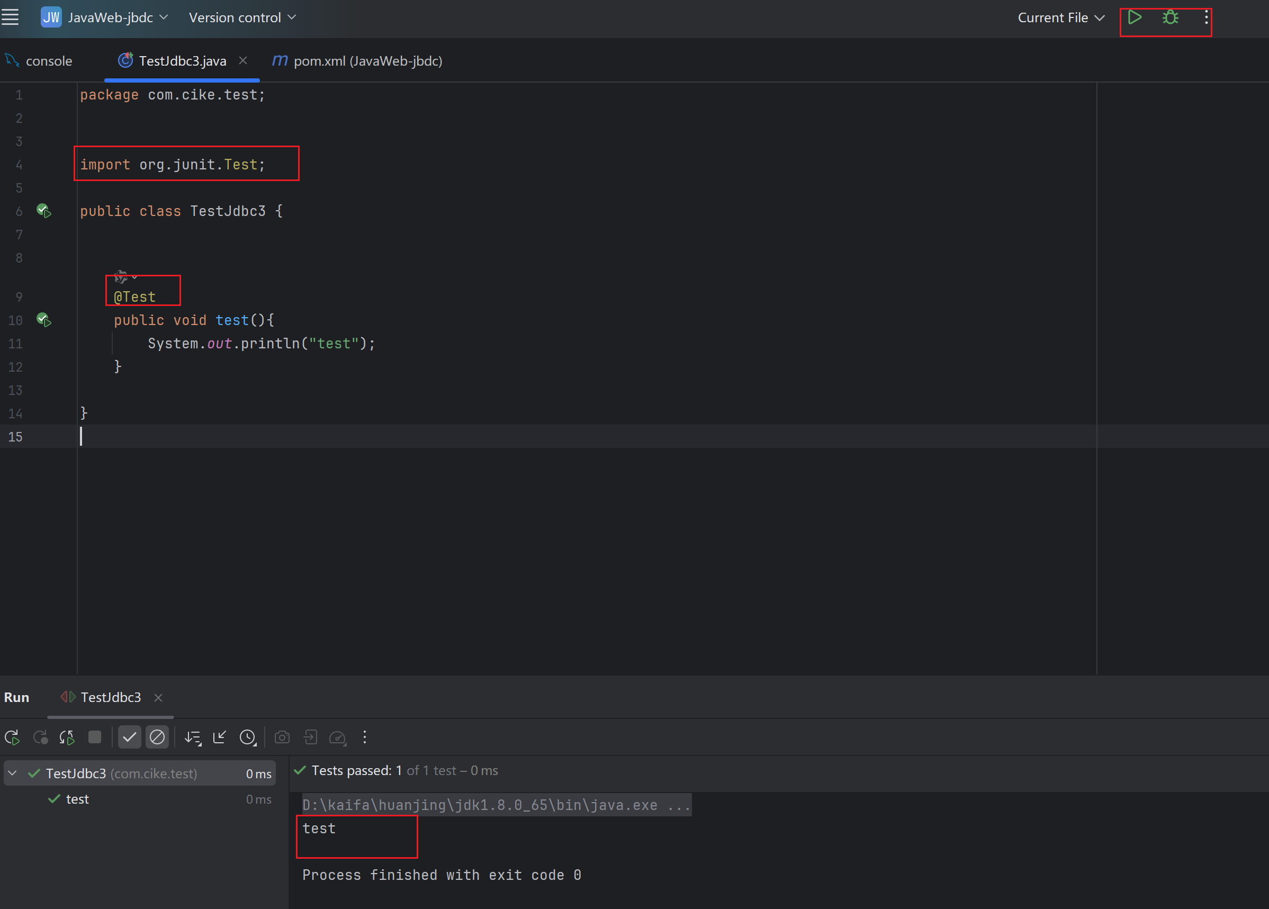Image resolution: width=1269 pixels, height=909 pixels.
Task: Toggle the show passed tests checkmark filter
Action: coord(129,737)
